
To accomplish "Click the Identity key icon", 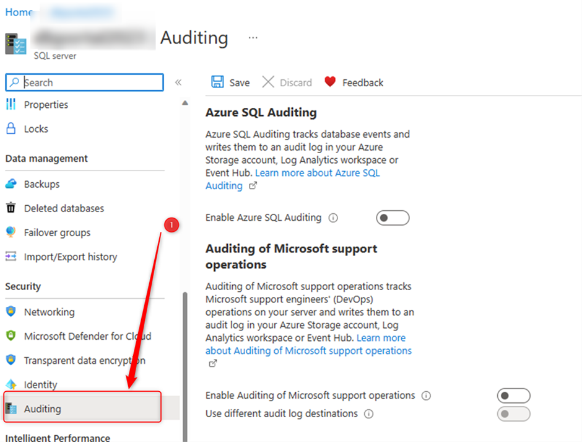I will point(11,384).
